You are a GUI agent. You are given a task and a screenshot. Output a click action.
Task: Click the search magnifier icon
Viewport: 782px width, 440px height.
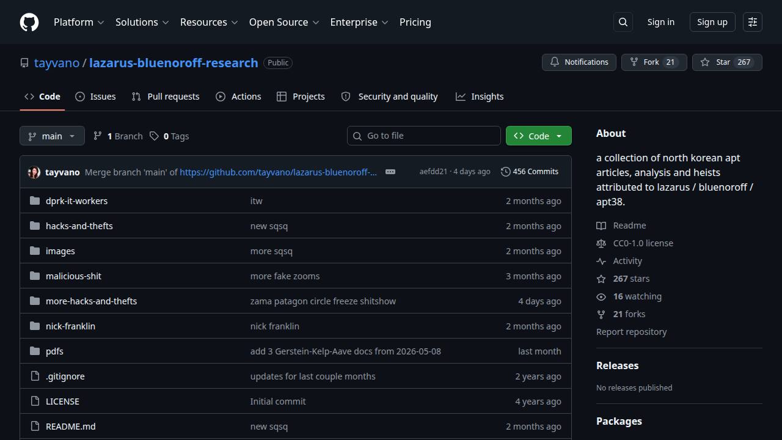tap(623, 22)
